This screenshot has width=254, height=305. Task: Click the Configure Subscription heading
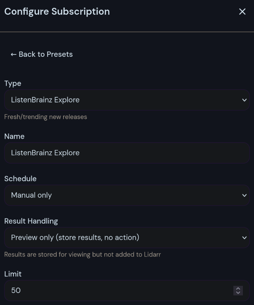(x=57, y=12)
